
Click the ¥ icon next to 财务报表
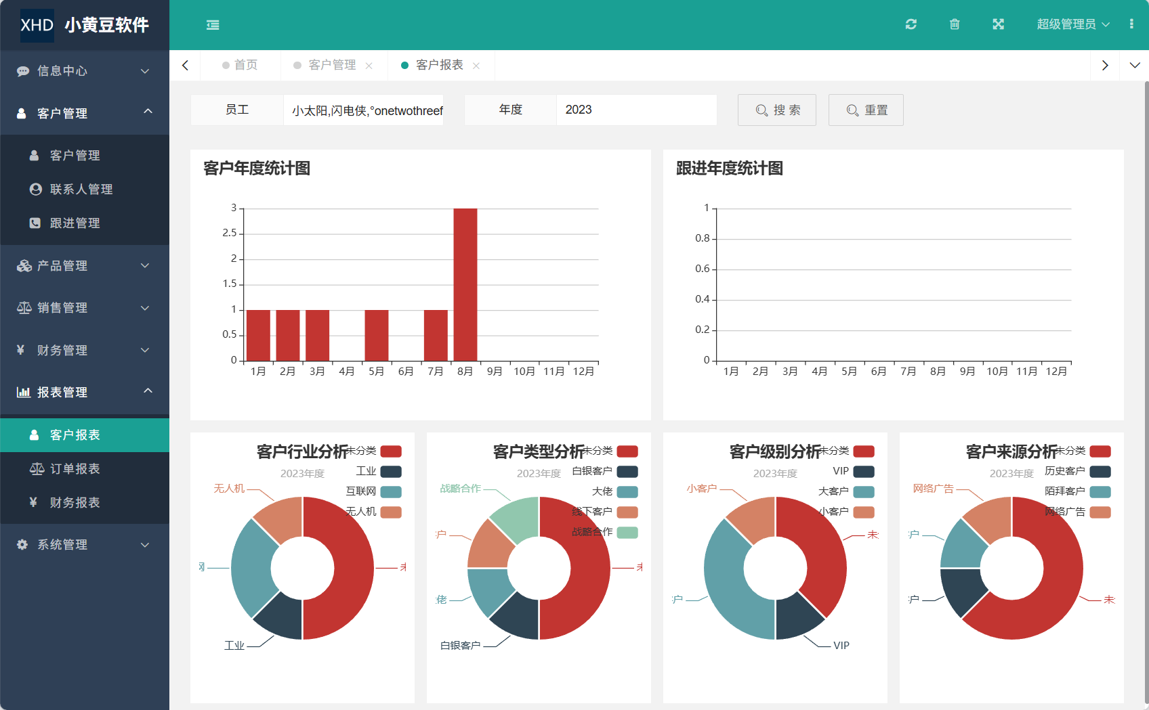click(x=33, y=502)
